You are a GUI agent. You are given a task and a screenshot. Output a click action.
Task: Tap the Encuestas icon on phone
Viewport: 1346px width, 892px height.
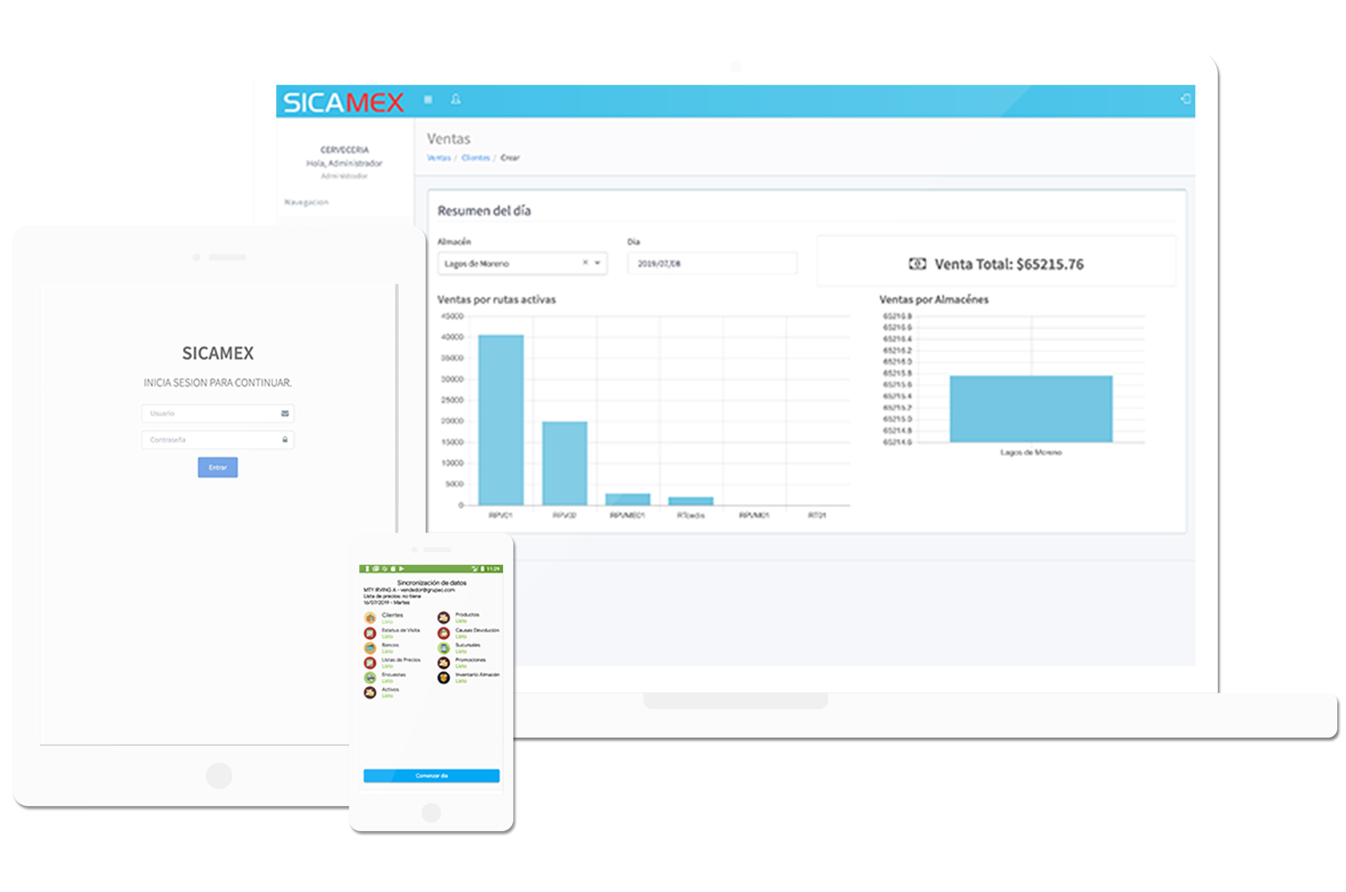click(x=370, y=677)
